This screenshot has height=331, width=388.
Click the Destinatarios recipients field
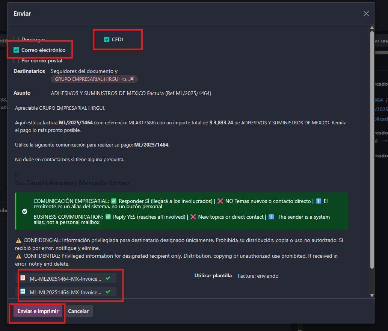[x=198, y=75]
